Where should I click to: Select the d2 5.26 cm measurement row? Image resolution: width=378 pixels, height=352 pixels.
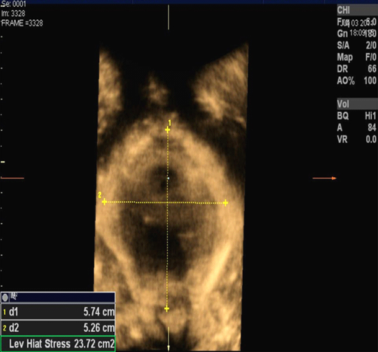pos(58,328)
